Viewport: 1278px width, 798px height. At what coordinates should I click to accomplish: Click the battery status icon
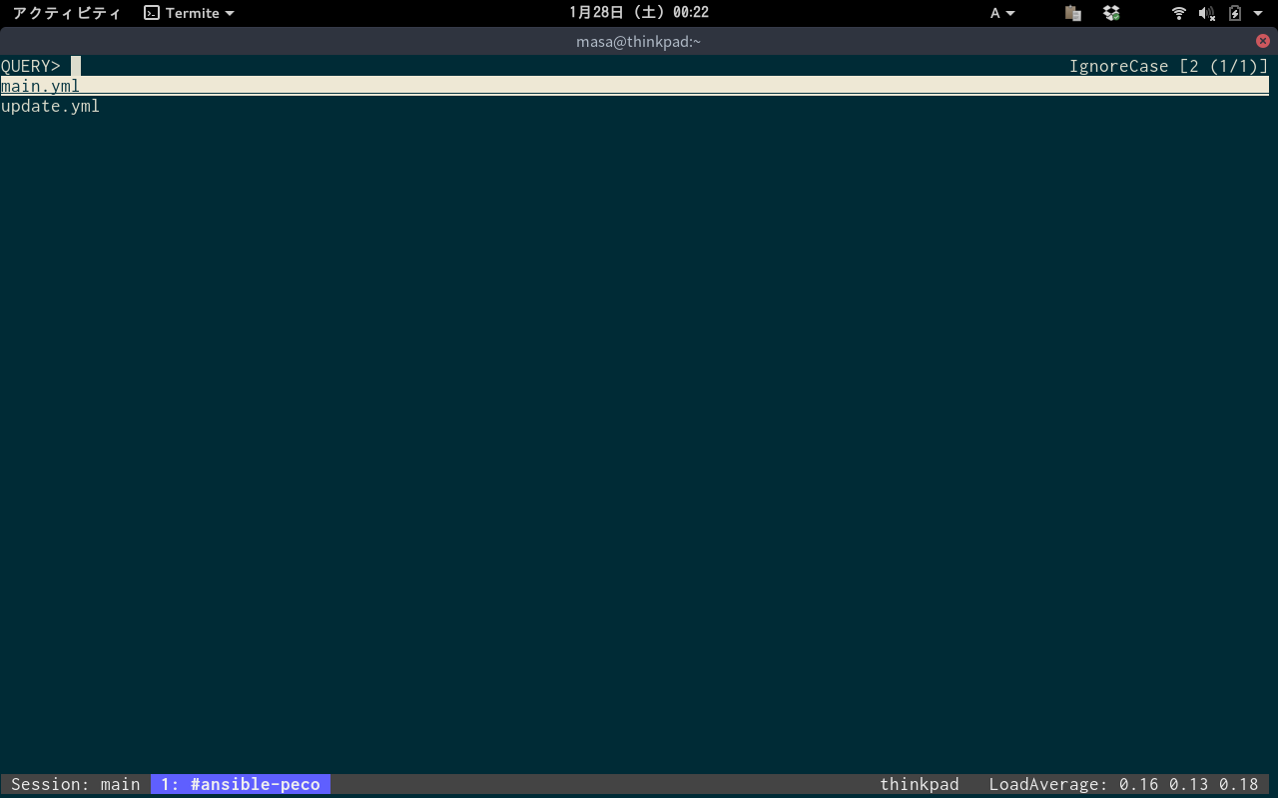pos(1235,13)
